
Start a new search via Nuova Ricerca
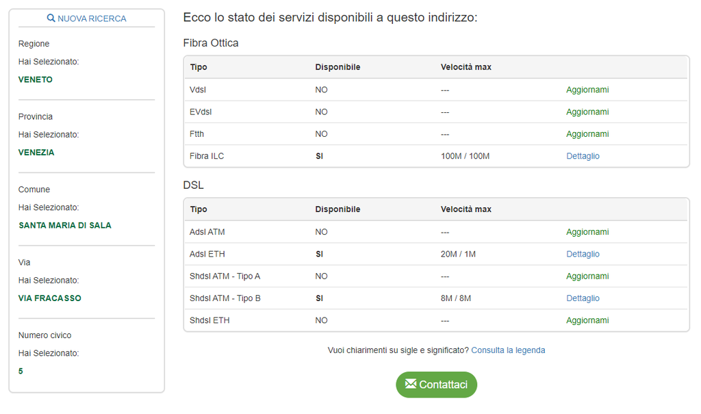92,18
